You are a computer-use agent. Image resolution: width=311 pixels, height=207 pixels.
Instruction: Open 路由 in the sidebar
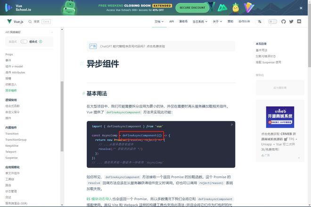8,185
